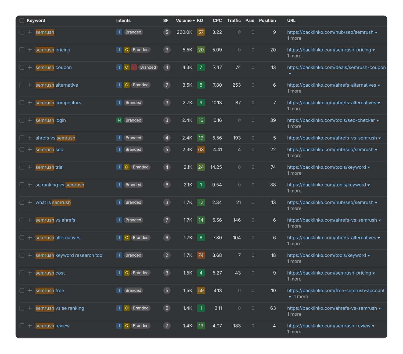Click plus icon beside 'semrush trial'
Image resolution: width=403 pixels, height=354 pixels.
[x=30, y=167]
